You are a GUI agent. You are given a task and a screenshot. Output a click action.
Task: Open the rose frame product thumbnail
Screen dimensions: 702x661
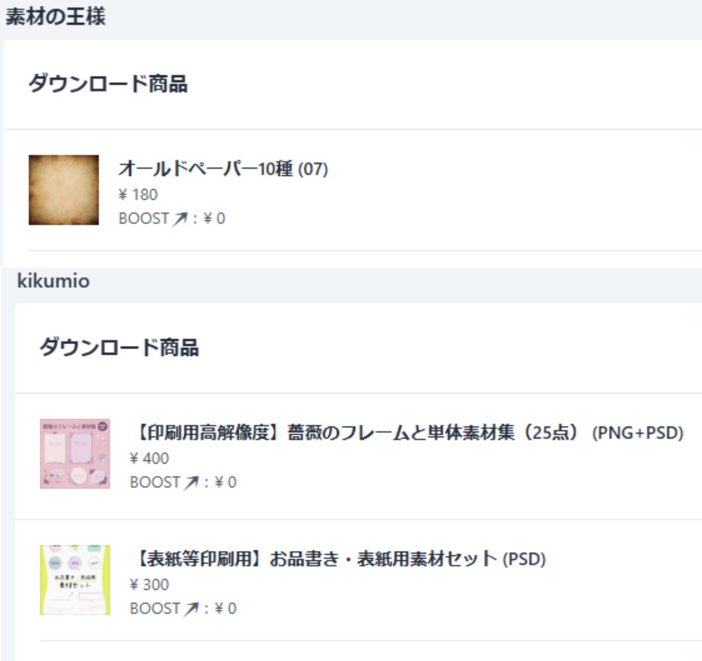[75, 454]
